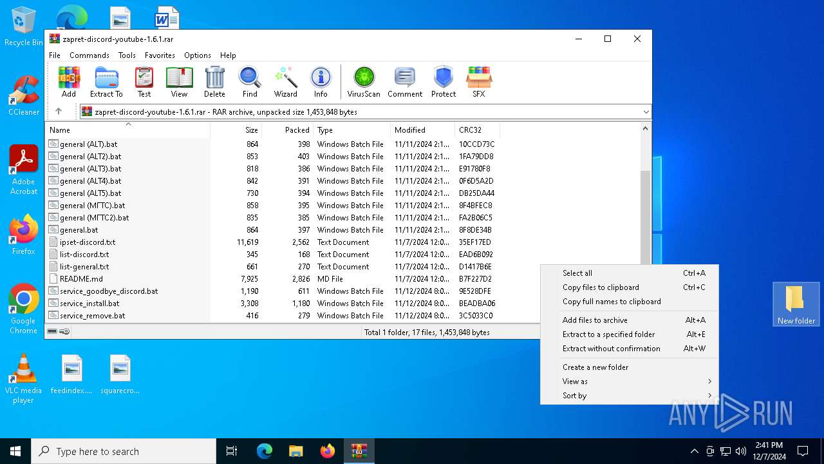Open the Comment toolbar icon
Viewport: 824px width, 464px height.
405,82
